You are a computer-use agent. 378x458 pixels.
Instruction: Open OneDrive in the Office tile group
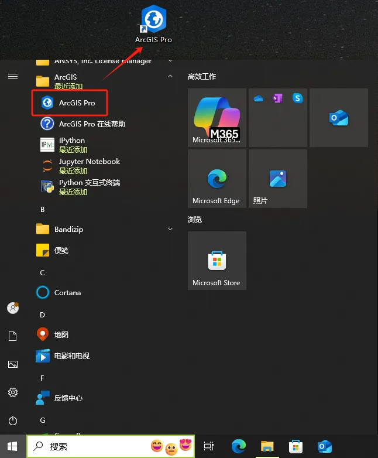[258, 98]
